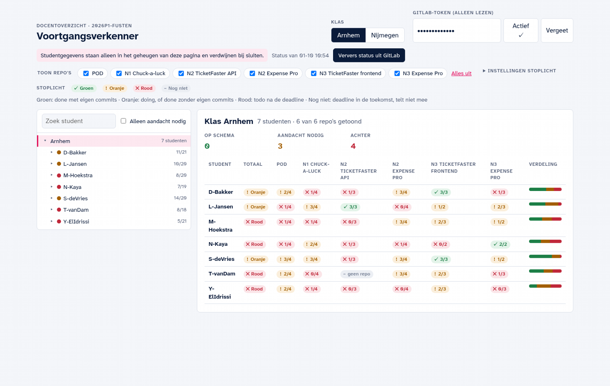Click 'Ververs status uit GitLab' button
The height and width of the screenshot is (386, 610).
click(369, 55)
